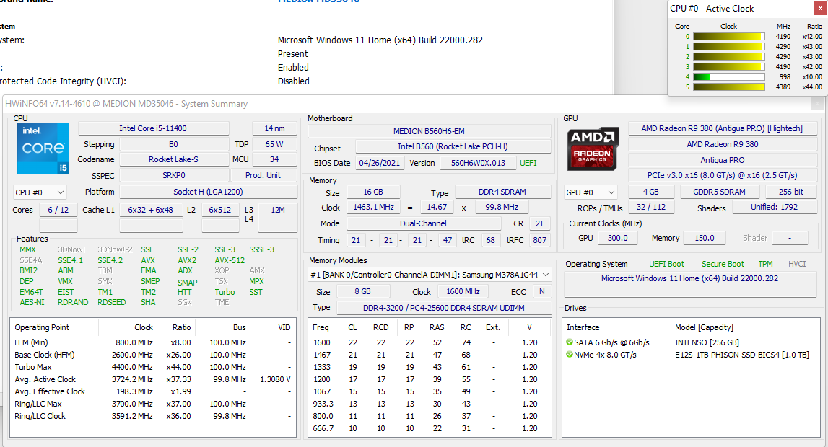Click the Intel B560 chipset field
Image resolution: width=828 pixels, height=447 pixels.
click(453, 146)
